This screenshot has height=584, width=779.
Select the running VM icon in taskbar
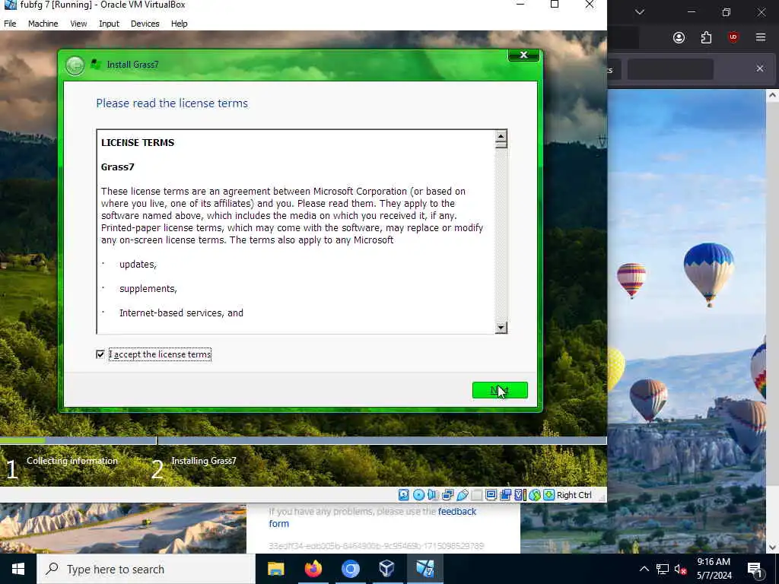(x=424, y=569)
